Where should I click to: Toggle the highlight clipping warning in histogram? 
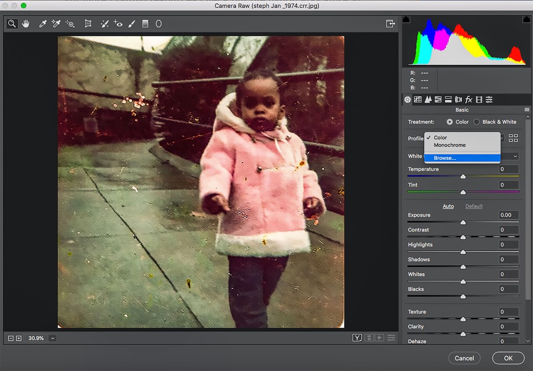tap(526, 19)
